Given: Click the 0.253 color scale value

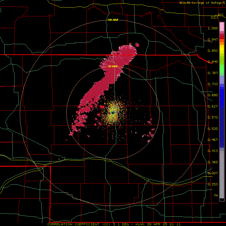Looking at the screenshot, I should click(213, 184).
